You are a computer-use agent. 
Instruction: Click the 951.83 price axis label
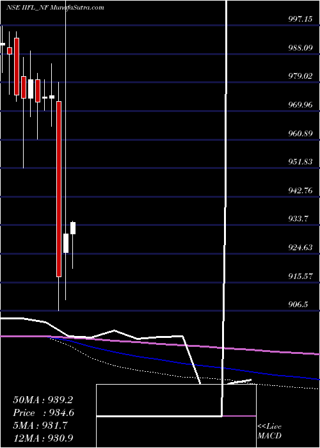coord(300,162)
